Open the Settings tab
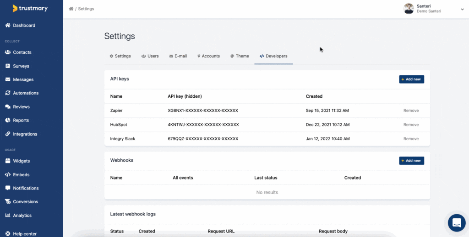469x237 pixels. pyautogui.click(x=120, y=56)
